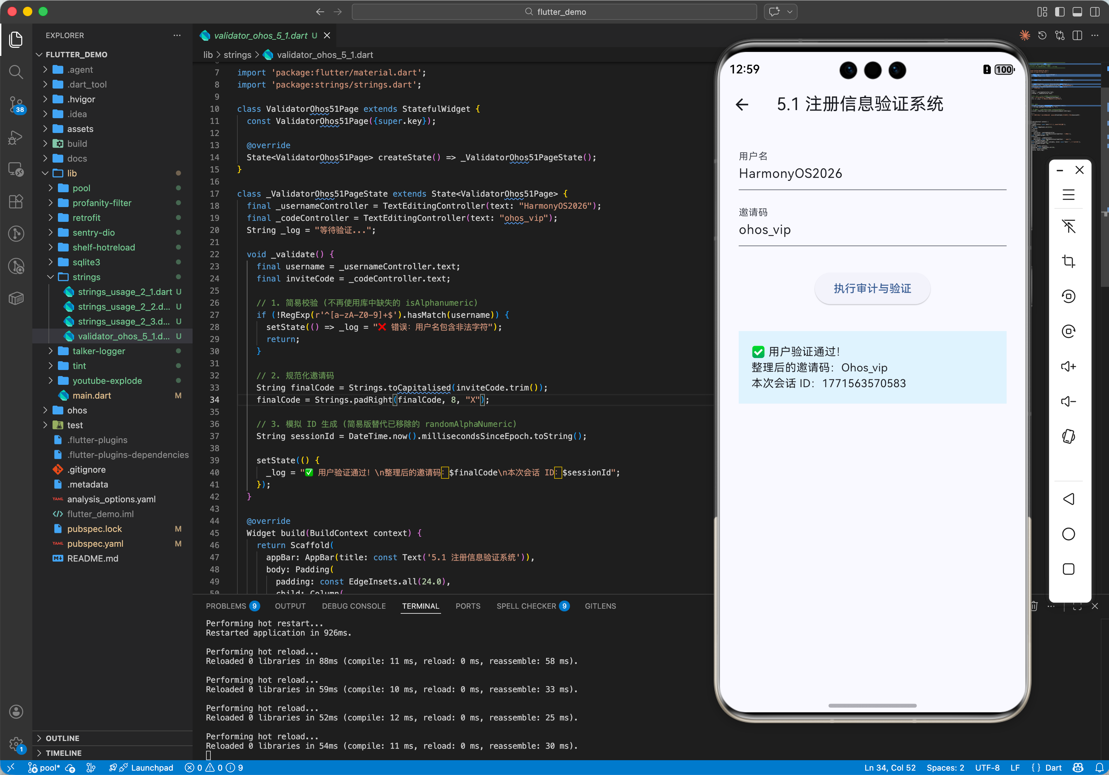This screenshot has width=1109, height=775.
Task: Toggle the bottom panel layout button
Action: click(1077, 11)
